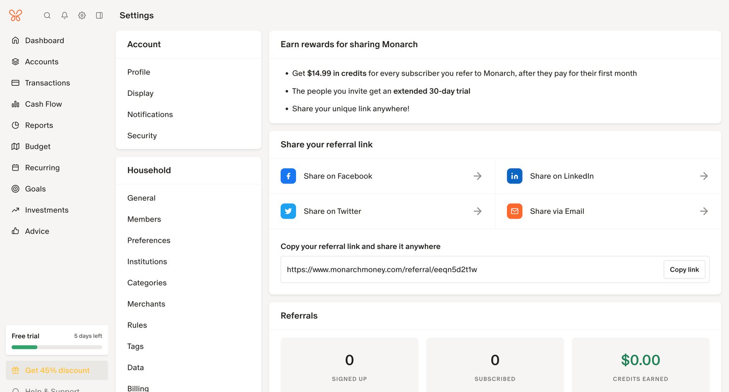729x392 pixels.
Task: Select Share on Twitter
Action: tap(382, 211)
